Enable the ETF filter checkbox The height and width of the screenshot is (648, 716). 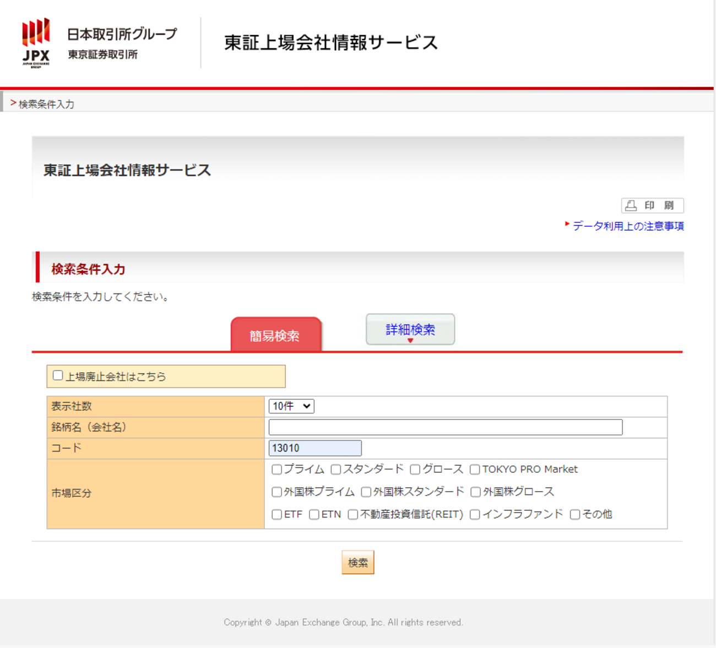point(276,514)
